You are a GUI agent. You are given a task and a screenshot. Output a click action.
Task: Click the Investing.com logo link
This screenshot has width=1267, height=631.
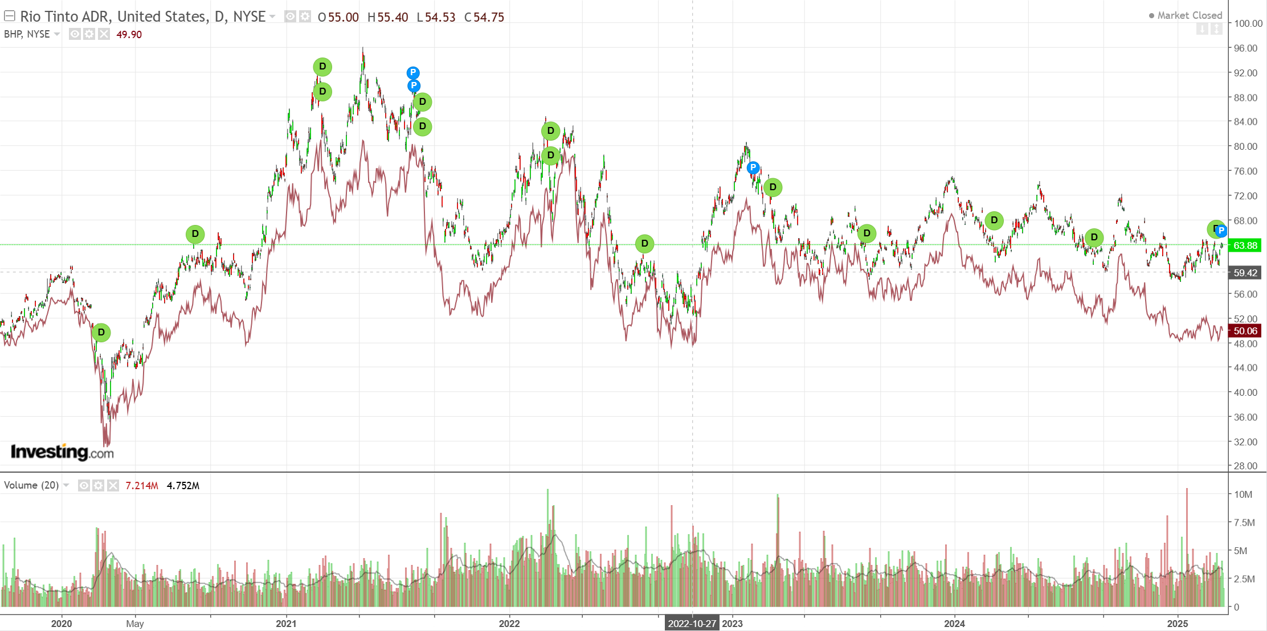click(x=62, y=452)
